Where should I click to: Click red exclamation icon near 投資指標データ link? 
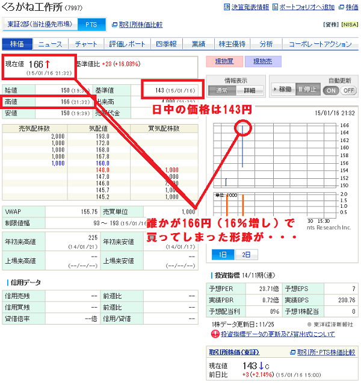tap(215, 334)
